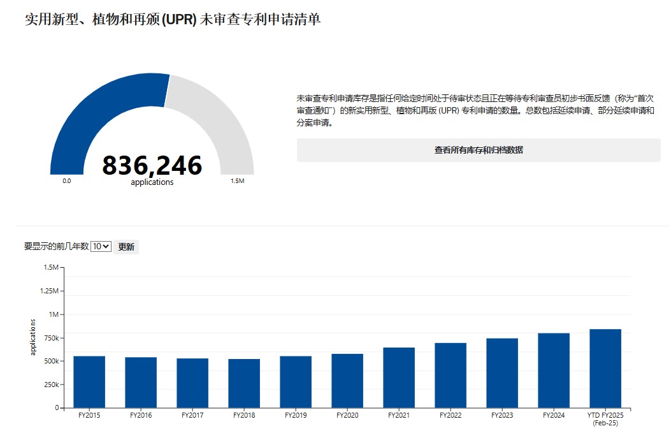The image size is (671, 433).
Task: Click the YTD FY2025 bar
Action: pos(605,368)
